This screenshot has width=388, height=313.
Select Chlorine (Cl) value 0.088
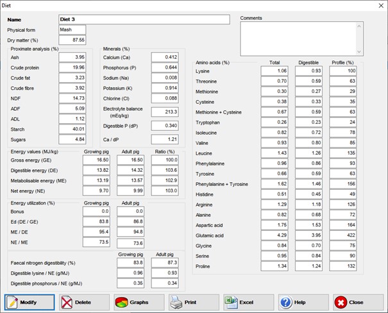[x=165, y=98]
